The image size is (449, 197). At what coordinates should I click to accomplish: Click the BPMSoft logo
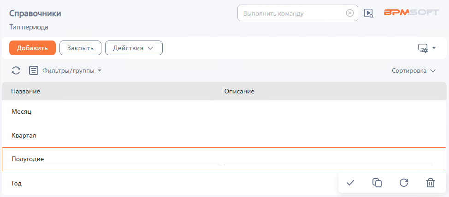pos(411,13)
